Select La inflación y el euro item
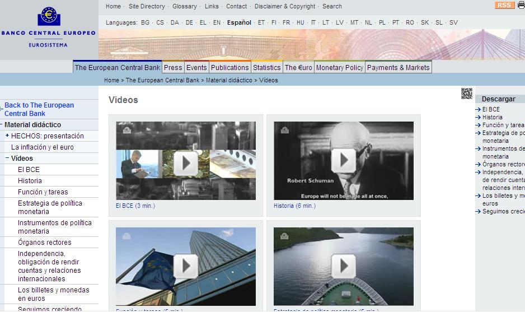Screen dimensions: 525x312 [43, 147]
